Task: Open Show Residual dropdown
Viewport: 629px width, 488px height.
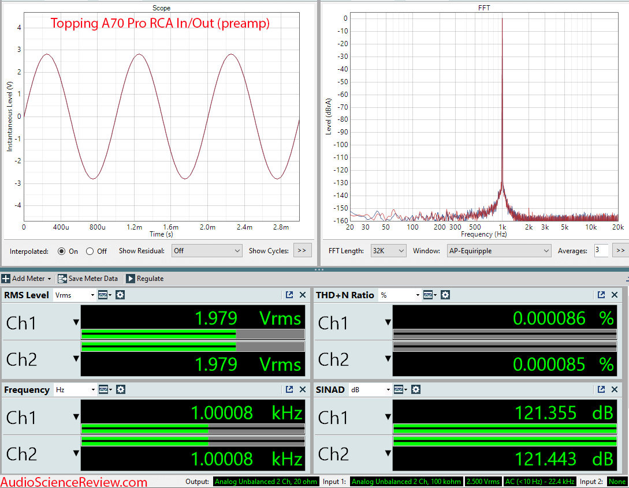Action: [x=207, y=251]
